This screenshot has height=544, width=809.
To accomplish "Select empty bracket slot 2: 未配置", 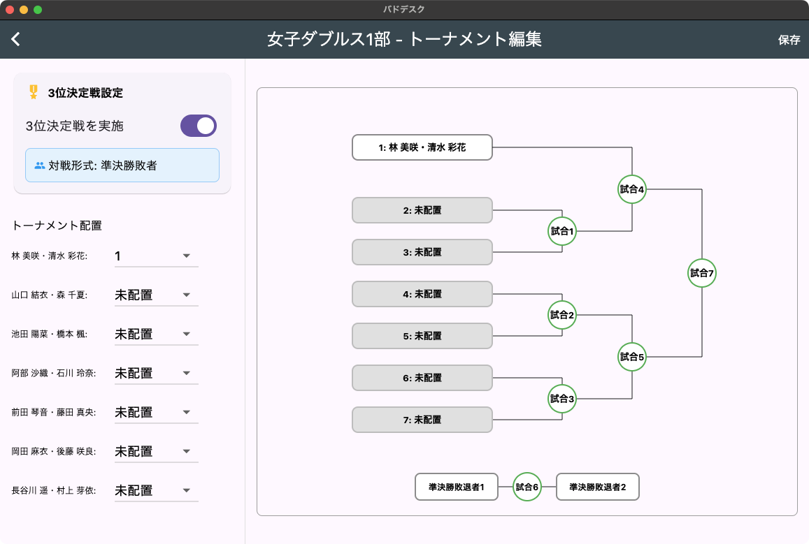I will pos(422,210).
